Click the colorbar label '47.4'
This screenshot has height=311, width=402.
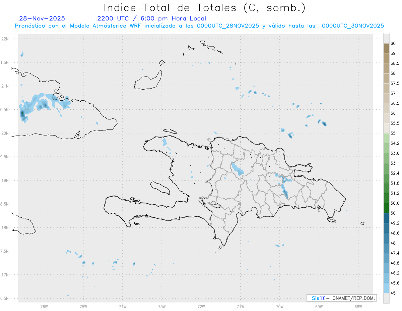pyautogui.click(x=395, y=253)
